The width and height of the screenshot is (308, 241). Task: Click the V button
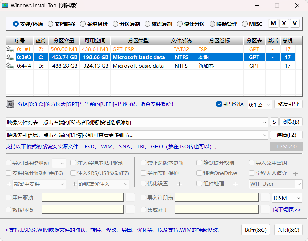pyautogui.click(x=295, y=23)
